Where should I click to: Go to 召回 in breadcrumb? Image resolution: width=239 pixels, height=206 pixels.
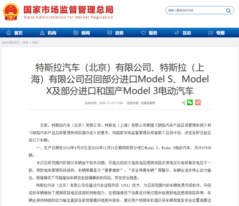point(35,43)
